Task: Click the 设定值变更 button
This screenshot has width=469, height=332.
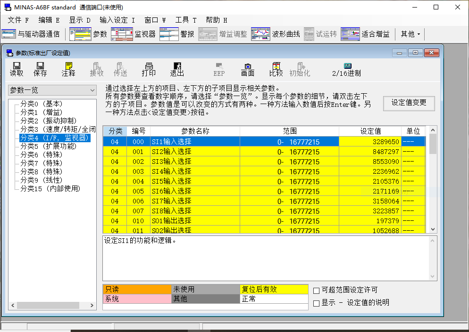Action: tap(409, 103)
